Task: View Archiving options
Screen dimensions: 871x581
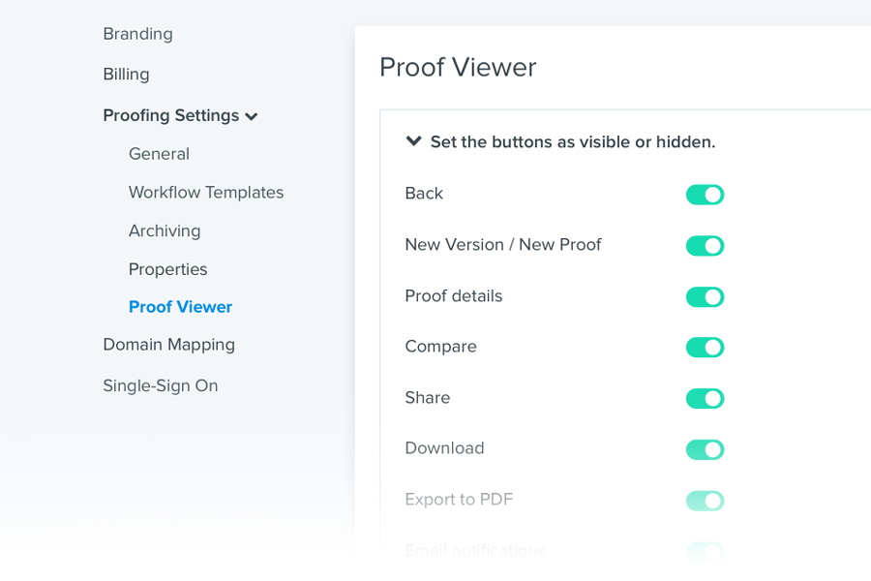Action: click(165, 230)
